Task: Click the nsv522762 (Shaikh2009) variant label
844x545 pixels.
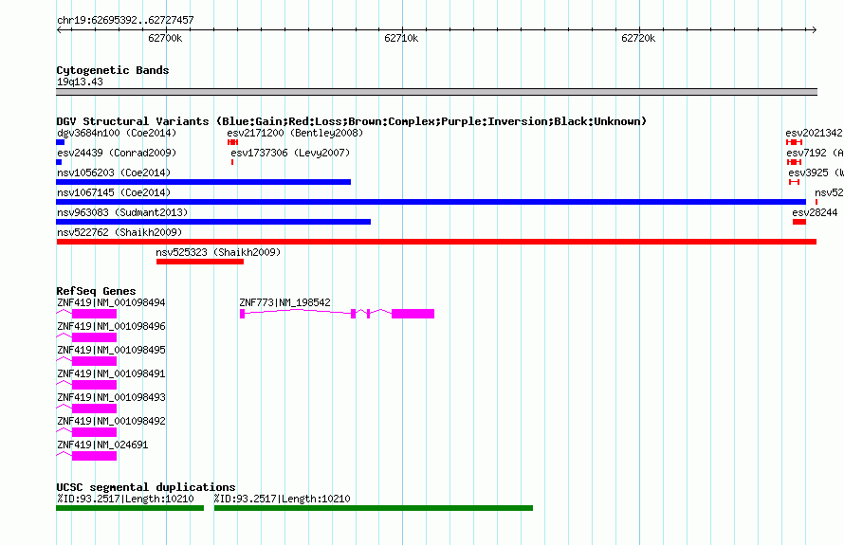Action: [119, 232]
